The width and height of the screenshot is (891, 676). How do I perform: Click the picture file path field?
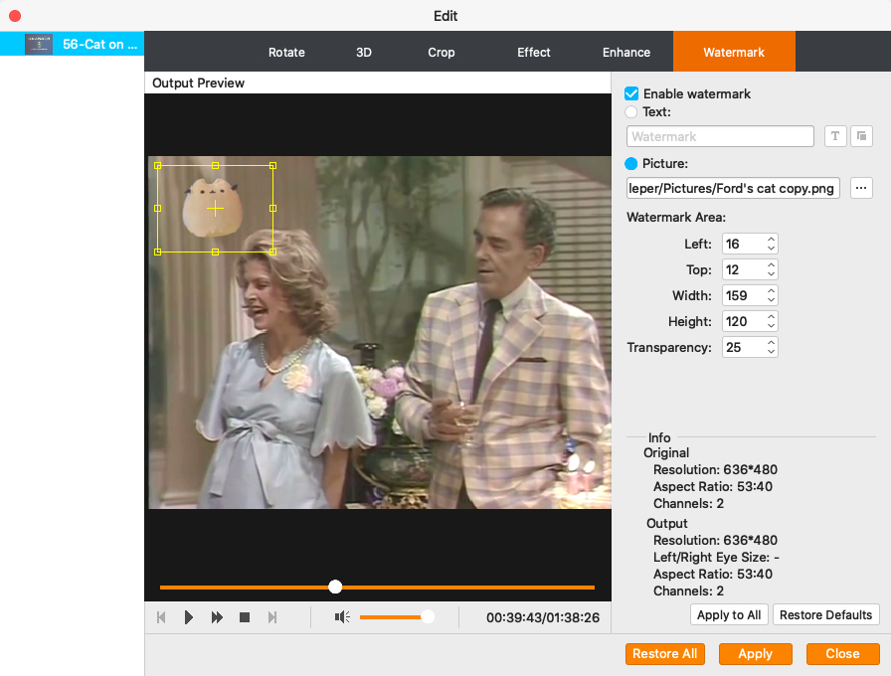733,188
